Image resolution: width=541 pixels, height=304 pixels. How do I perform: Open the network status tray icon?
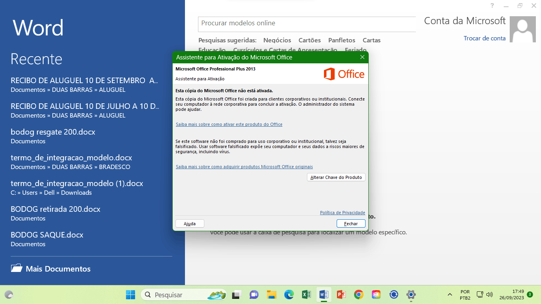coord(480,294)
